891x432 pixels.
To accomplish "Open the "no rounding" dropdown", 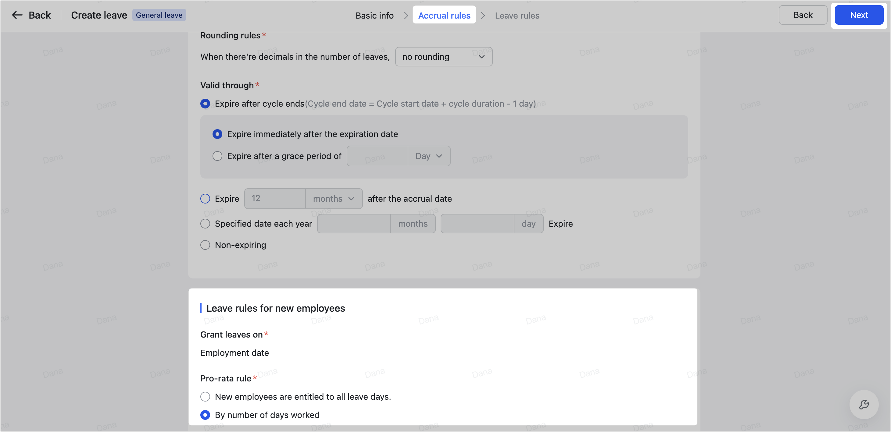I will [443, 56].
